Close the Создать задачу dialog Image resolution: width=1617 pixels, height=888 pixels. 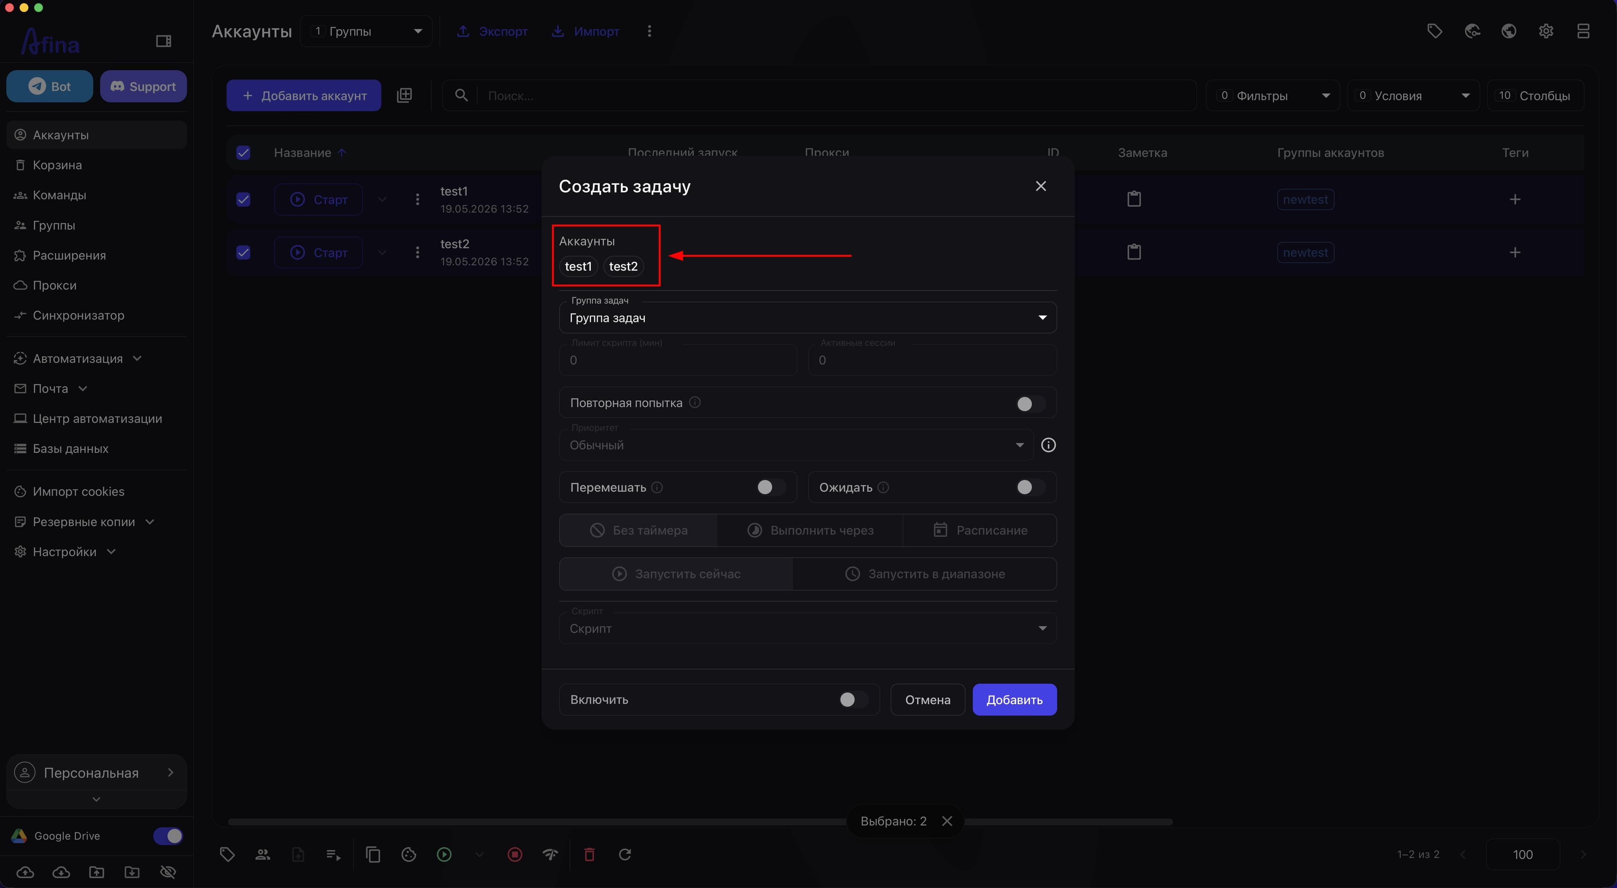[x=1041, y=186]
